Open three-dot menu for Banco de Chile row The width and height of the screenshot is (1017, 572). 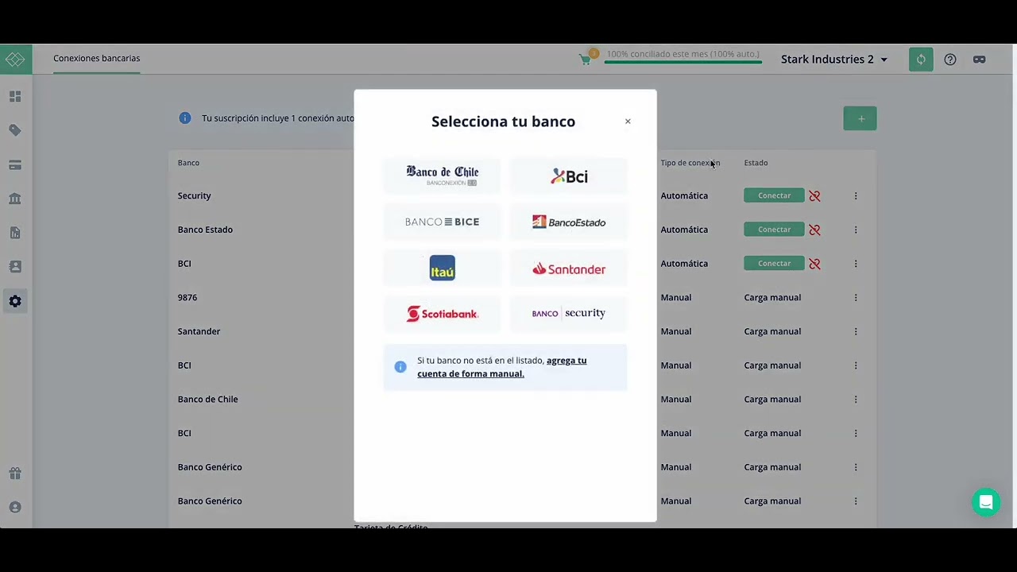[x=856, y=400]
